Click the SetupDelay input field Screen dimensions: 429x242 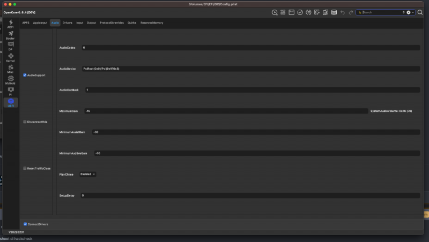[x=250, y=195]
